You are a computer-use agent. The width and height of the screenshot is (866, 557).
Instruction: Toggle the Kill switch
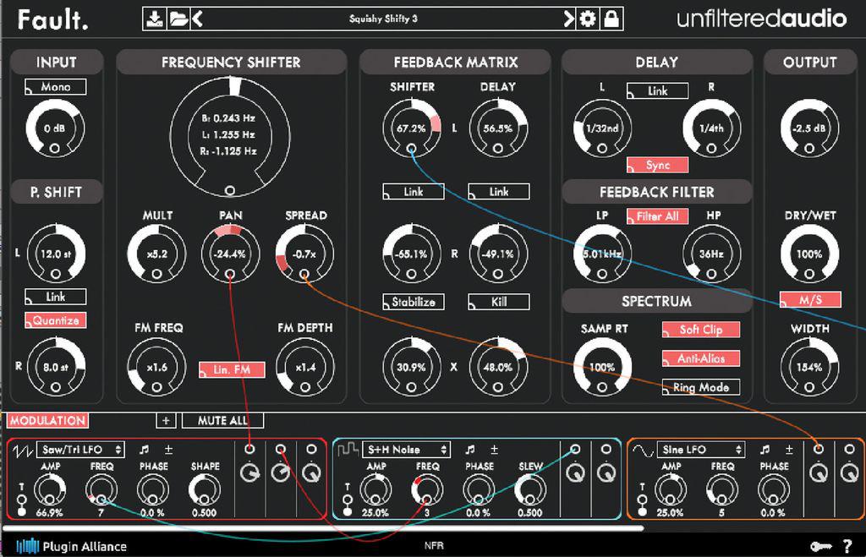pyautogui.click(x=499, y=302)
